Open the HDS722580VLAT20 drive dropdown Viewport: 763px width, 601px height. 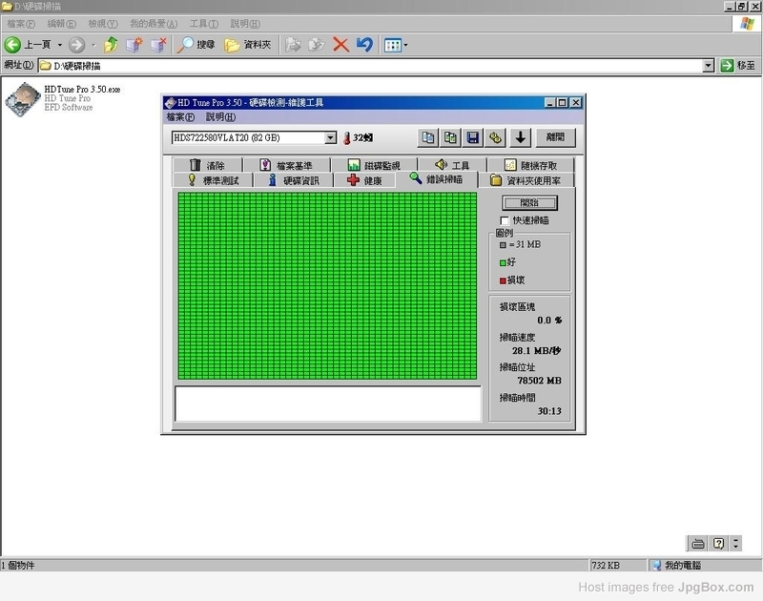(331, 137)
